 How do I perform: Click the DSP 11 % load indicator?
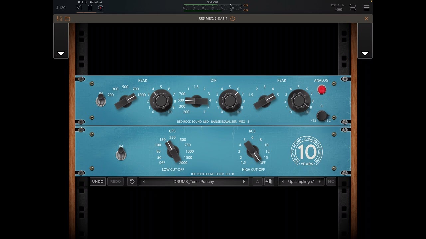[337, 5]
